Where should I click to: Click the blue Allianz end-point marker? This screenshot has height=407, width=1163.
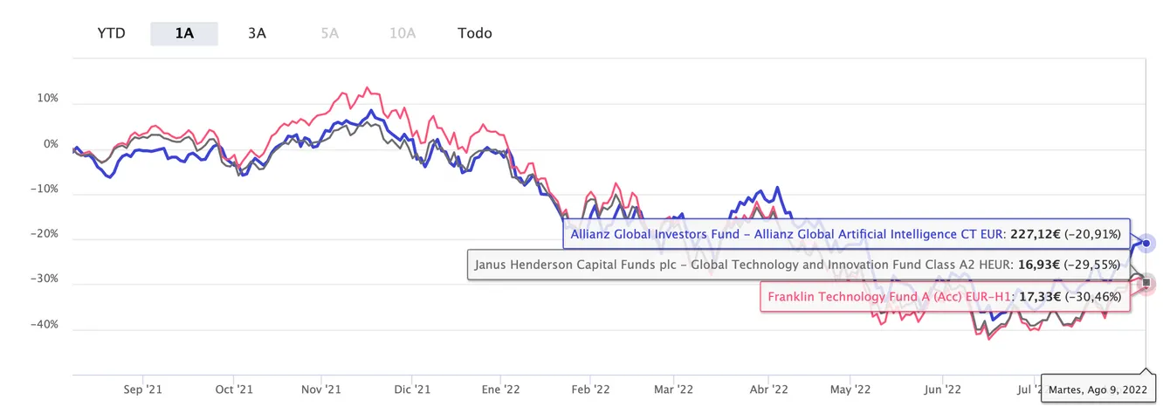coord(1146,244)
